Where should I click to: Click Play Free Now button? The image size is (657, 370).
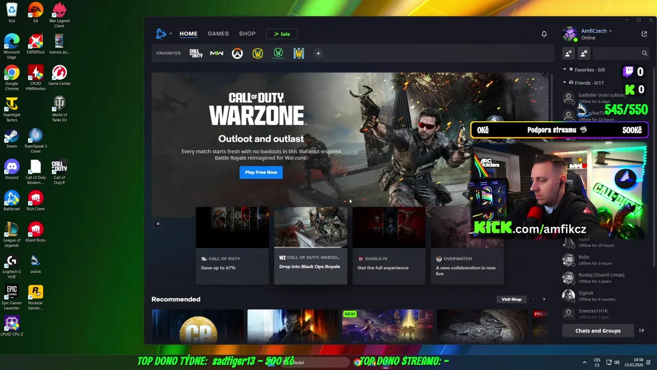pos(261,172)
